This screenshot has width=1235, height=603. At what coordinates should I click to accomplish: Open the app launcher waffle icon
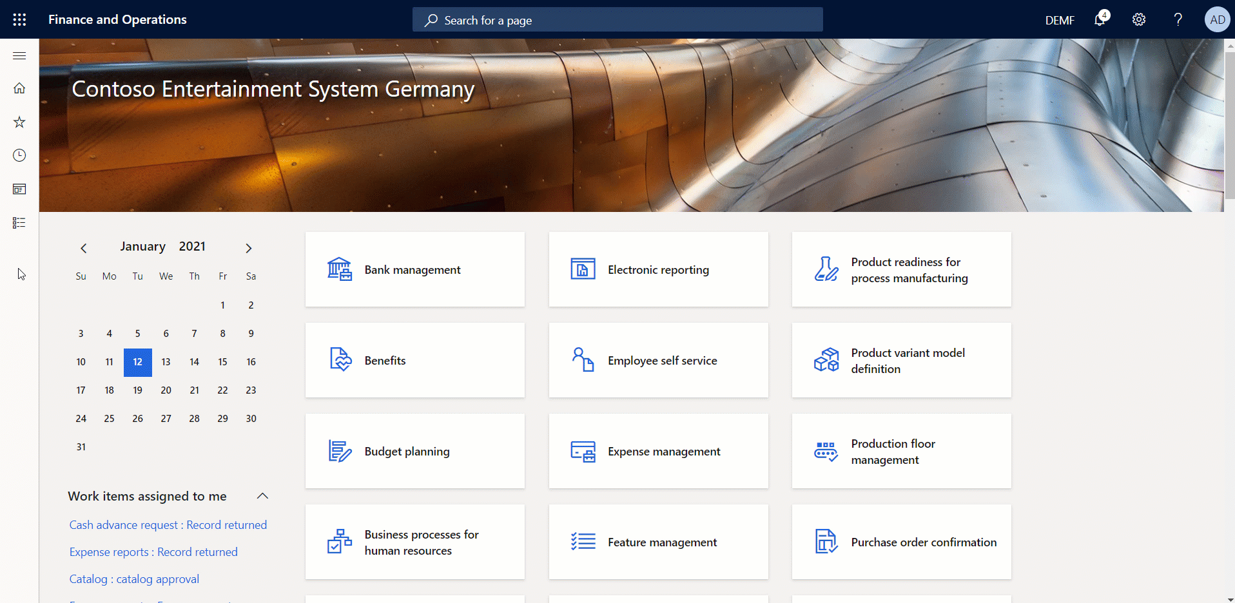19,19
